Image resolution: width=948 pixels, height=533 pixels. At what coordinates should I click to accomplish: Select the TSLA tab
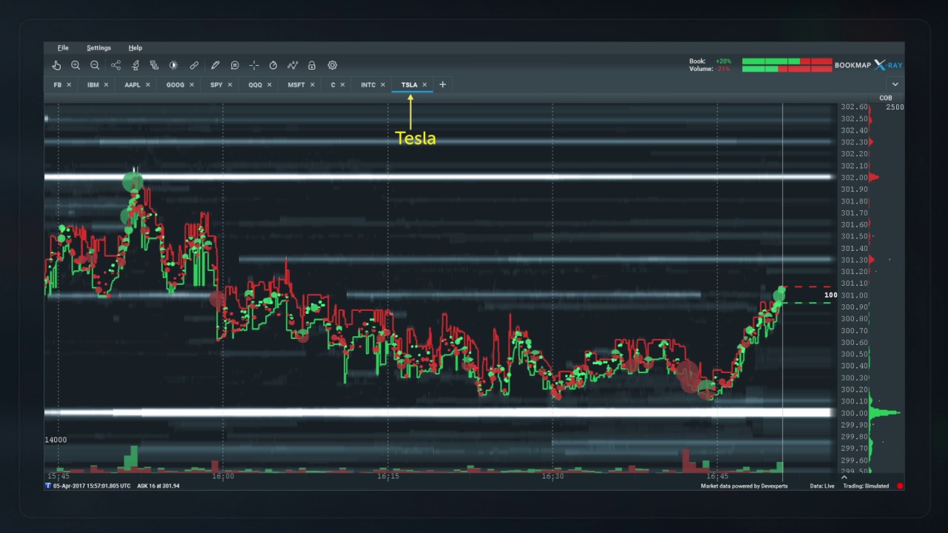coord(409,85)
